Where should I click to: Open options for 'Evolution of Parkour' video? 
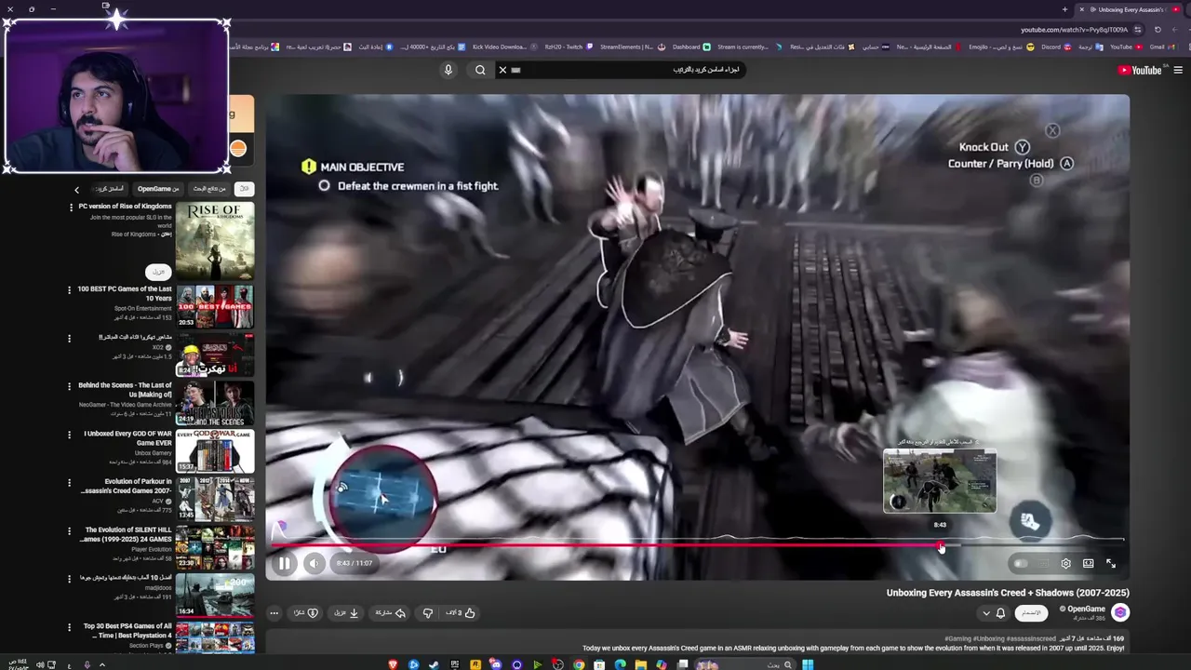(69, 482)
